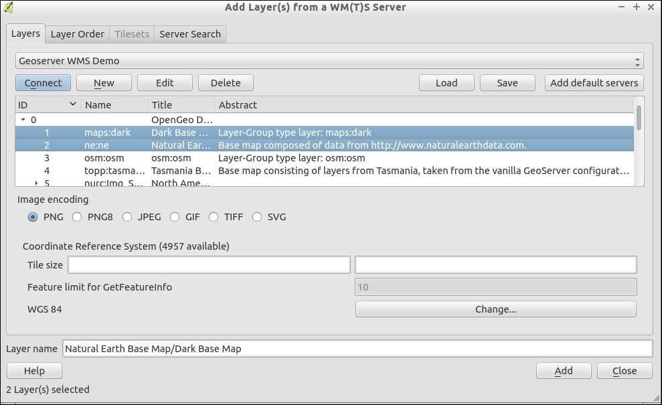The width and height of the screenshot is (662, 405).
Task: Select the PNG image encoding
Action: tap(33, 217)
